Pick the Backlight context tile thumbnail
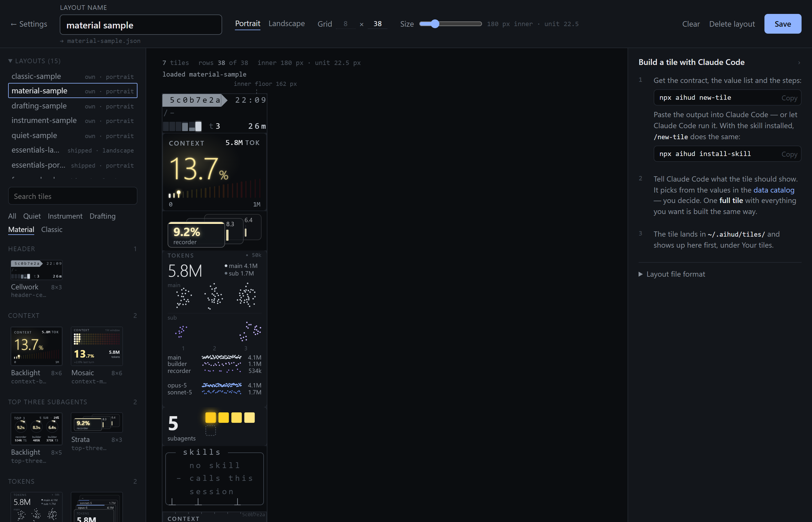The image size is (812, 522). 36,346
